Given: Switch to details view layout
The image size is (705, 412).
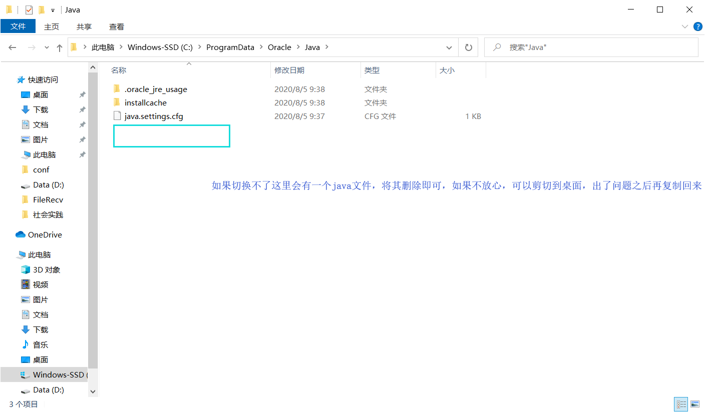Looking at the screenshot, I should coord(681,404).
